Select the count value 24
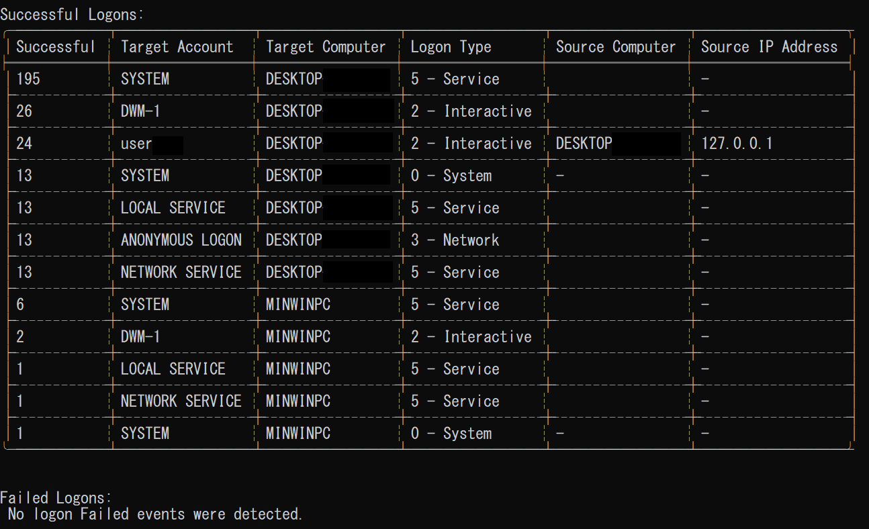869x529 pixels. coord(24,144)
